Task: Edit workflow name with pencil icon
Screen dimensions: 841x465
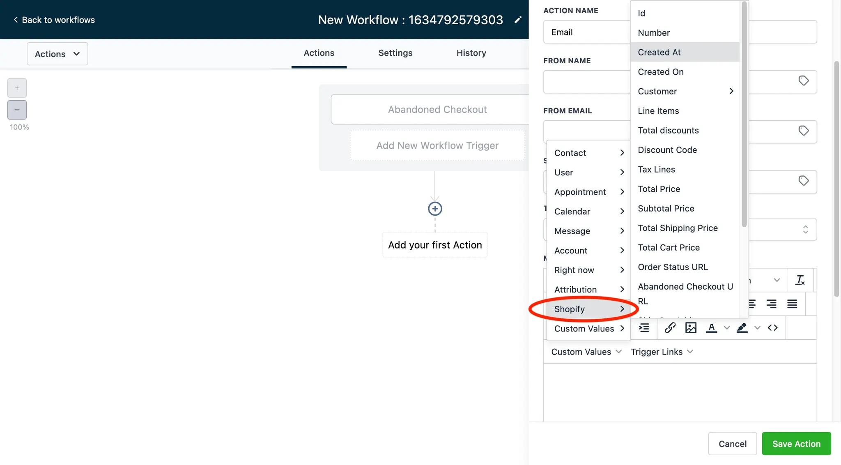Action: point(518,20)
